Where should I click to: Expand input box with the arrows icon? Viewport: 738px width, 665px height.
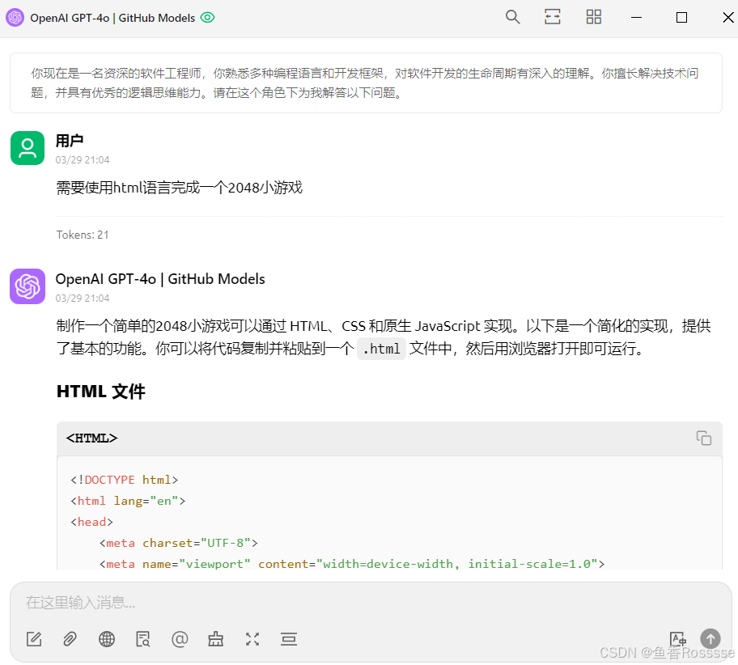(252, 639)
